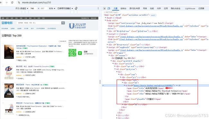Click the browser forward arrow
209x119 pixels.
tap(6, 2)
